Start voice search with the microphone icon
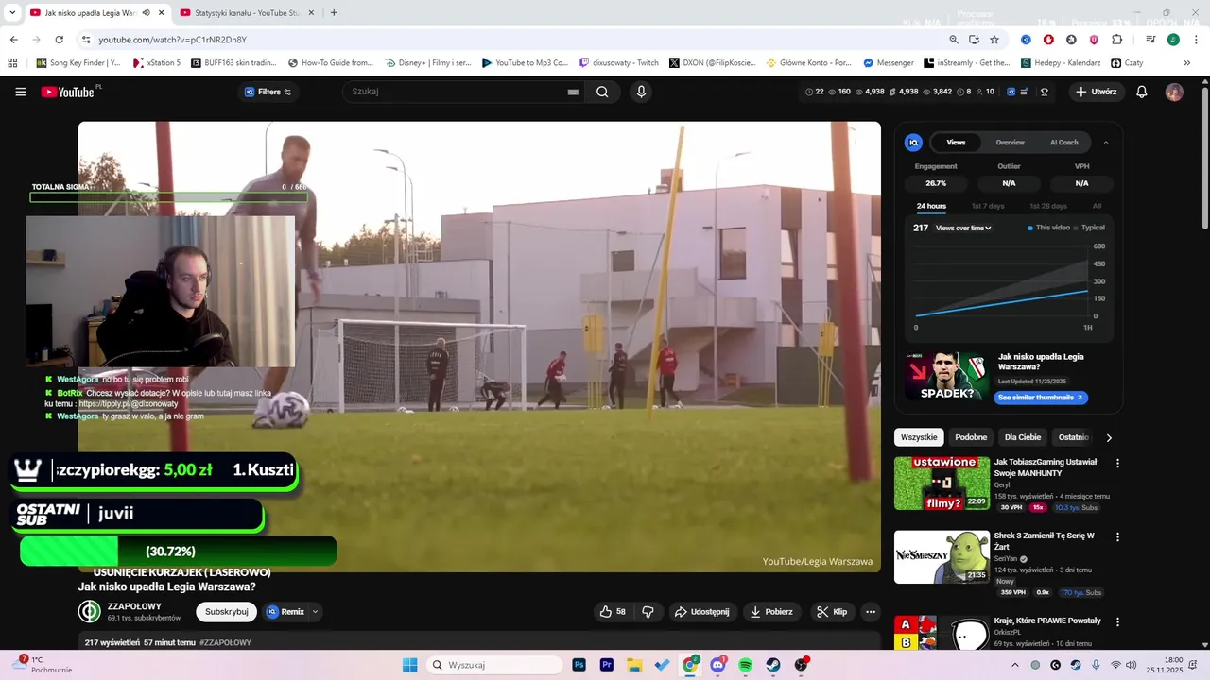Screen dimensions: 1210x680 click(641, 92)
